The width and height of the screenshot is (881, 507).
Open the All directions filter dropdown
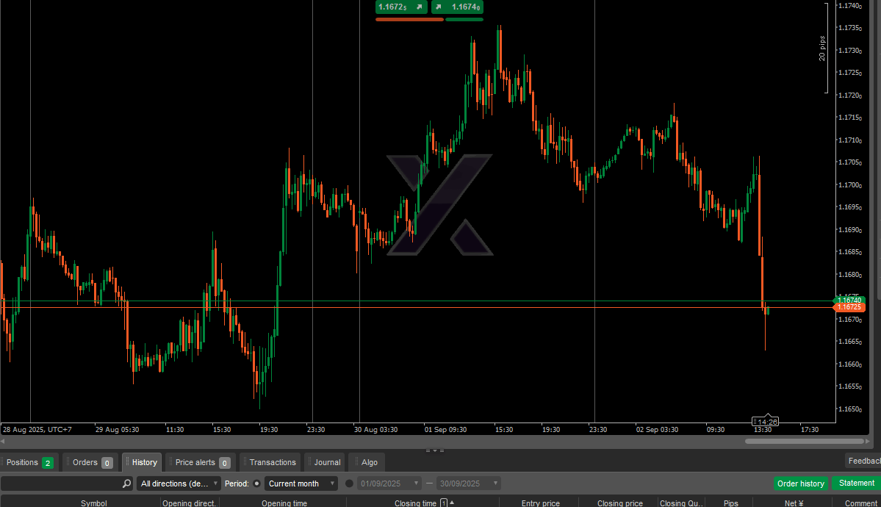click(179, 483)
